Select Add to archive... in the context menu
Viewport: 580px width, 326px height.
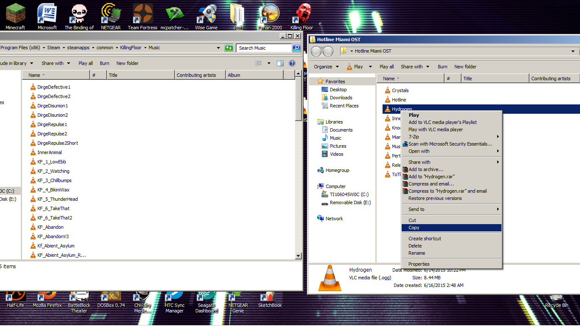click(x=451, y=169)
